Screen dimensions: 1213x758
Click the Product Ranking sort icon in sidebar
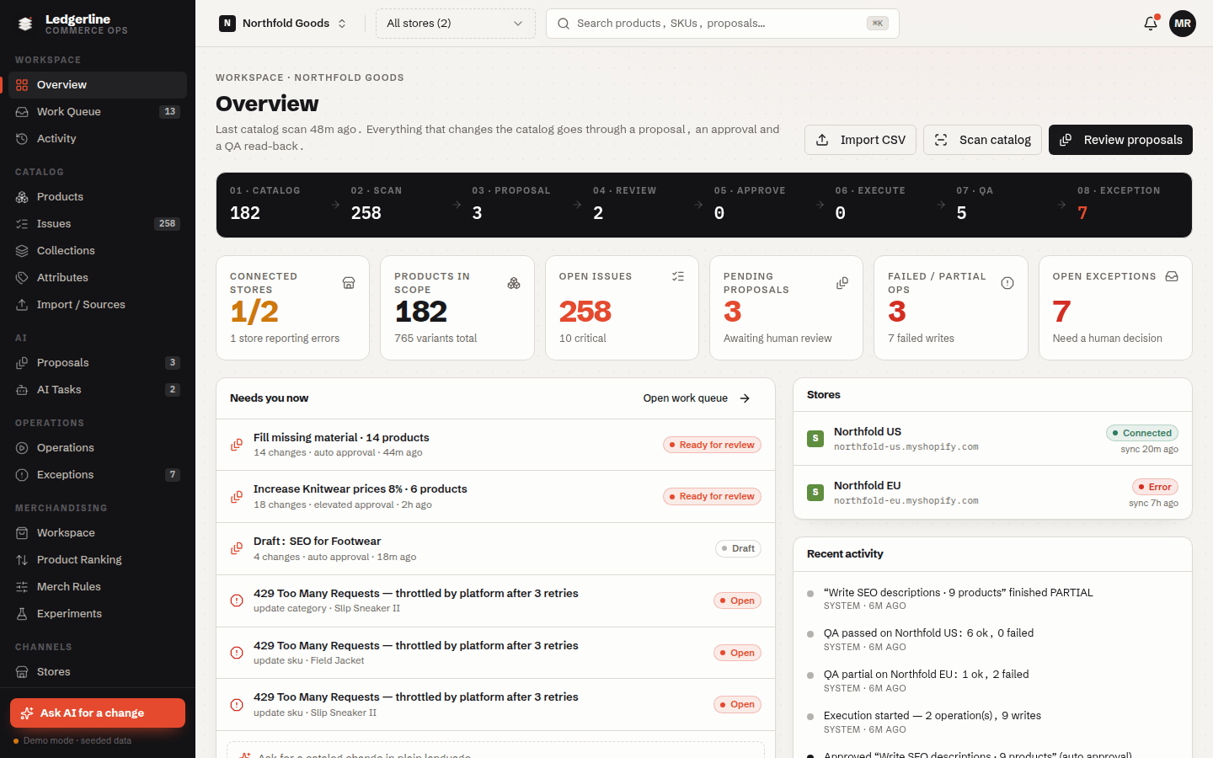click(x=22, y=560)
